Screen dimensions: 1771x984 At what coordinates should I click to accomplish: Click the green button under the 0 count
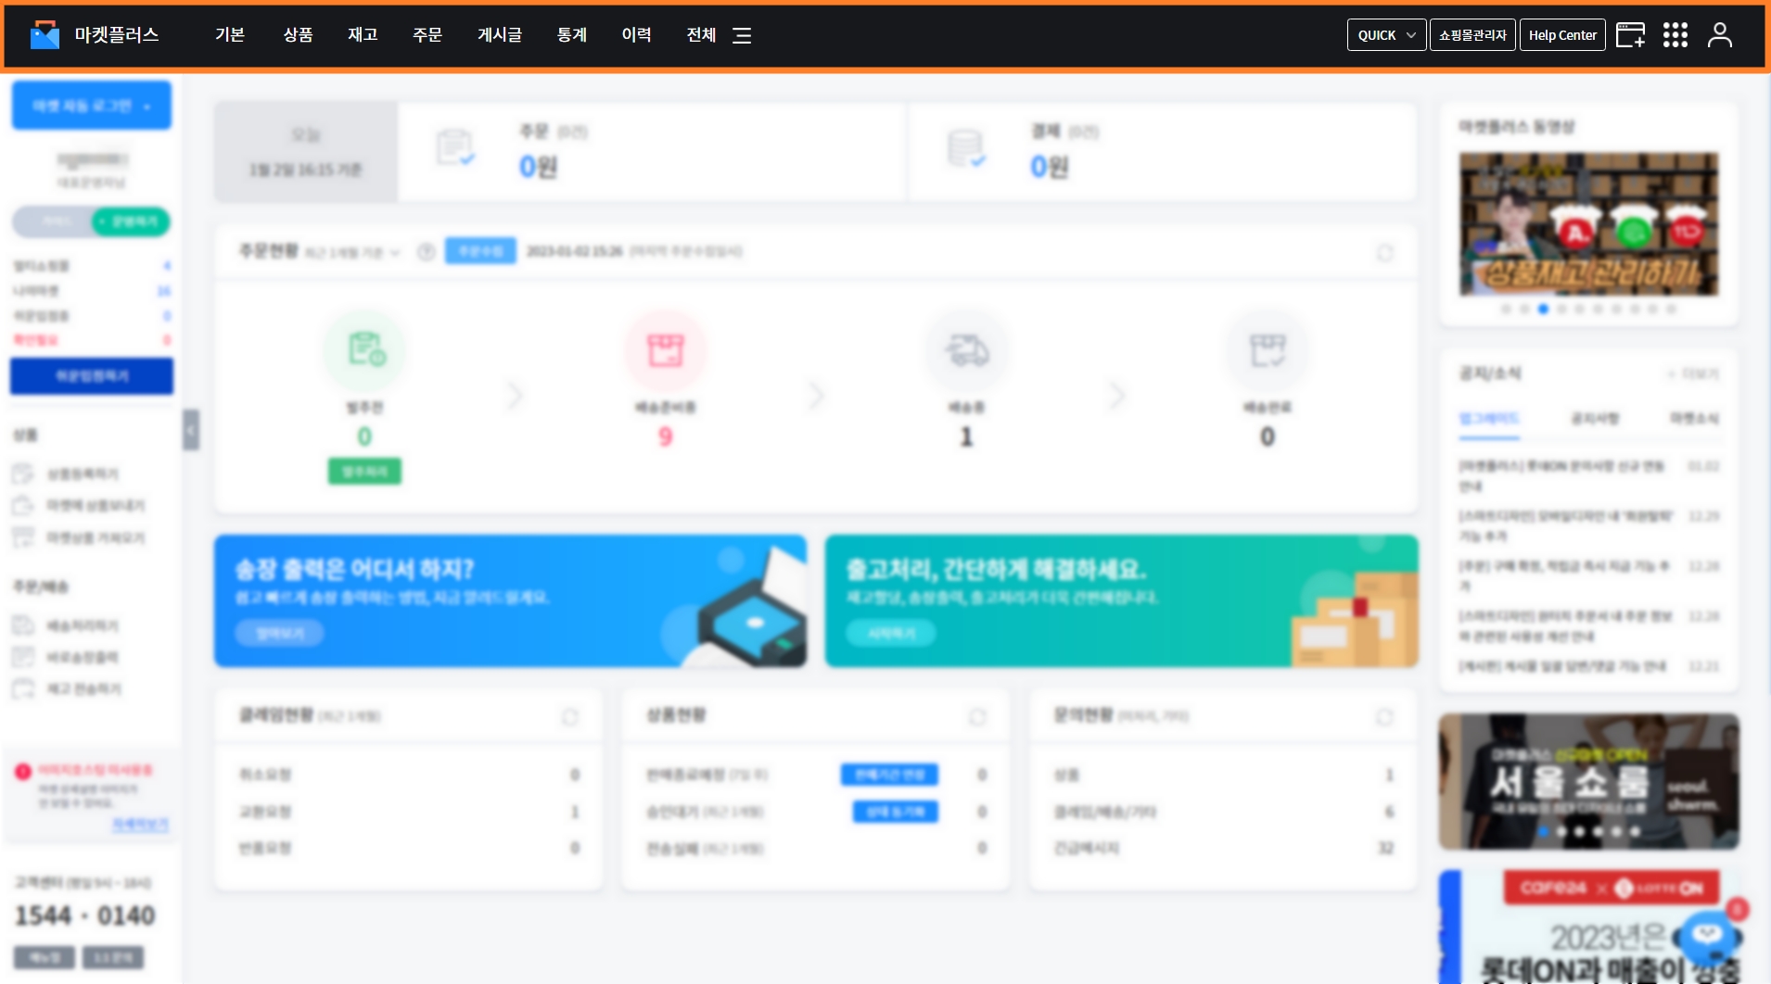pyautogui.click(x=364, y=472)
